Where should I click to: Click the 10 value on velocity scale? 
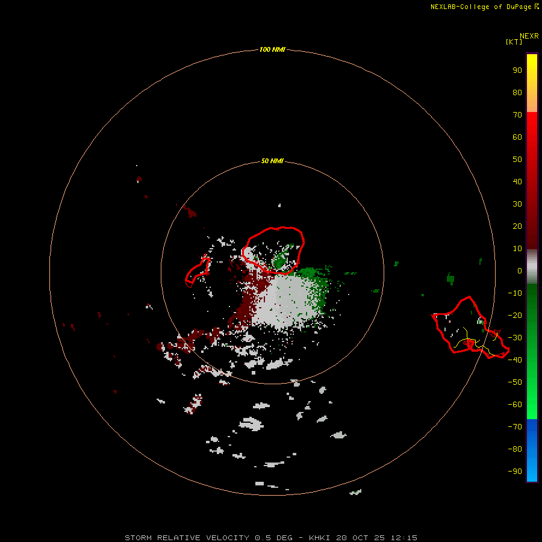click(x=517, y=249)
